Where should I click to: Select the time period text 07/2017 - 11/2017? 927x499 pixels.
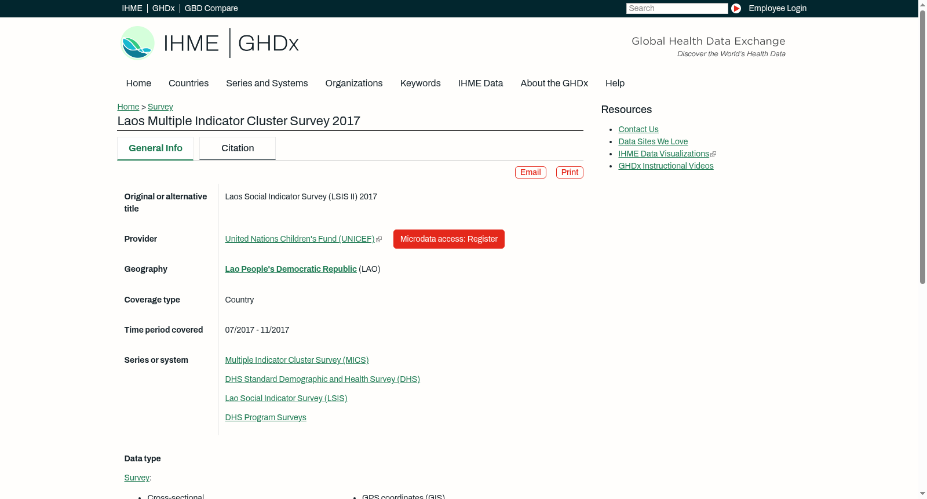(x=257, y=330)
